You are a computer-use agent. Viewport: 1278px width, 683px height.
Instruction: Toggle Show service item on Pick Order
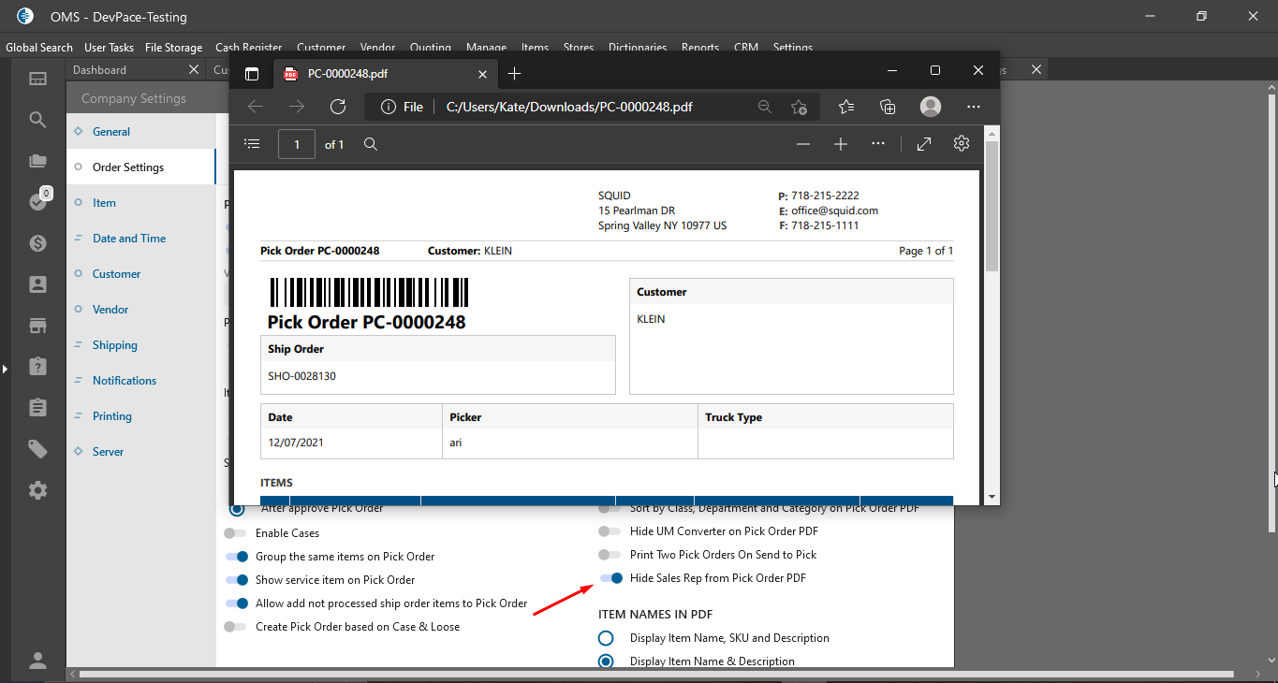pyautogui.click(x=236, y=580)
